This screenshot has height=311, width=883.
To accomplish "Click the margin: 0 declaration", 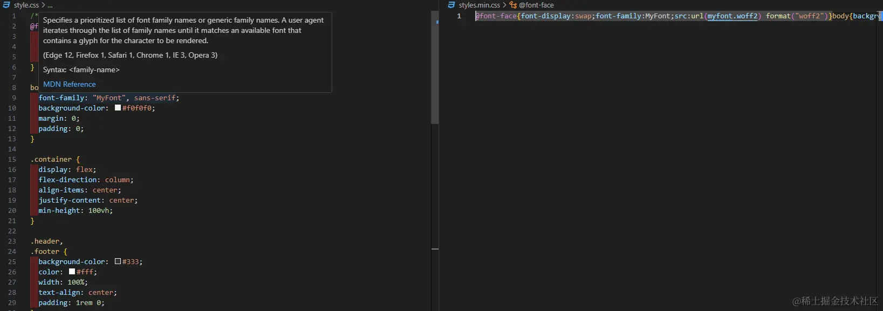I will pyautogui.click(x=59, y=118).
